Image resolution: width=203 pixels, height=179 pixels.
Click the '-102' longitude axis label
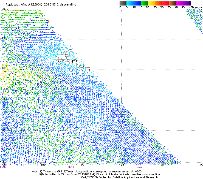(x=42, y=165)
